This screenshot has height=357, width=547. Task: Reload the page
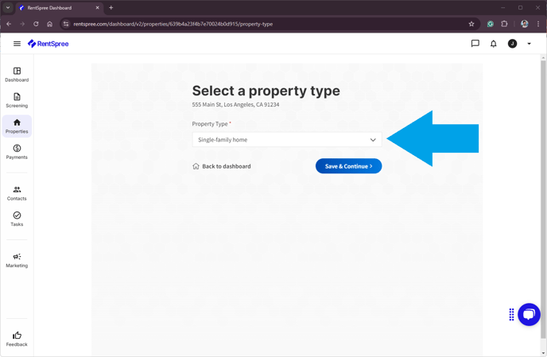tap(36, 24)
